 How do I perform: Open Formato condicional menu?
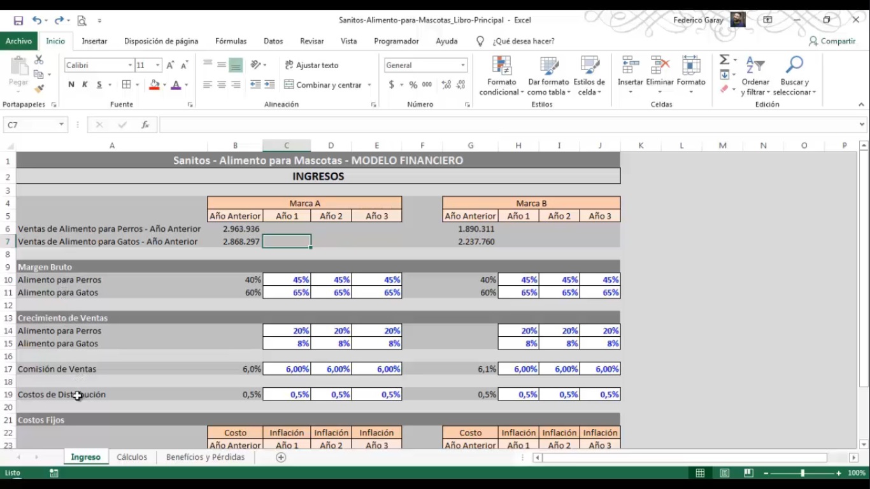click(502, 76)
